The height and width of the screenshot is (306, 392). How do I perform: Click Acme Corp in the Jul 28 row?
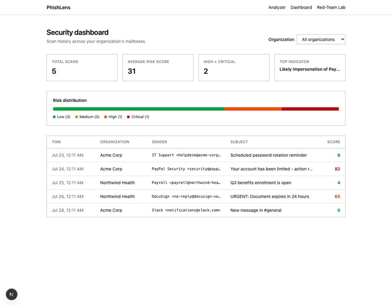pyautogui.click(x=111, y=210)
